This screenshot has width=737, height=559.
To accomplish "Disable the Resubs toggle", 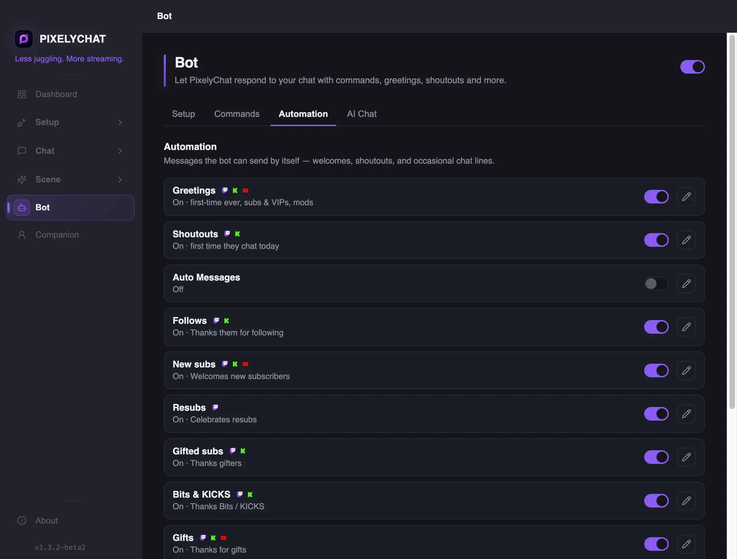I will point(656,414).
